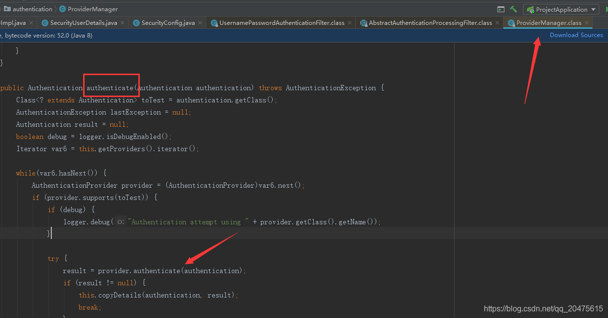Click provider.authenticate(authentication) call
608x318 pixels.
click(x=170, y=271)
